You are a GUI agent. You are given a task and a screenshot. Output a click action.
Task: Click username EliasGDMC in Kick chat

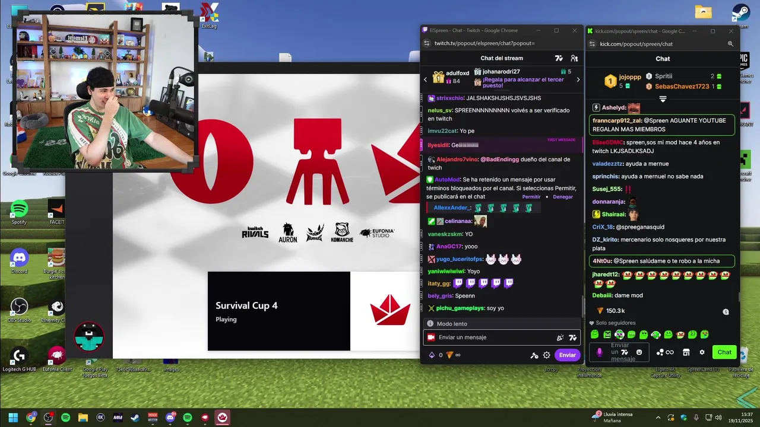[x=608, y=142]
